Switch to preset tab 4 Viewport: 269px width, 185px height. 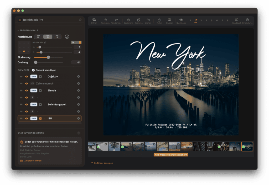tap(206, 21)
